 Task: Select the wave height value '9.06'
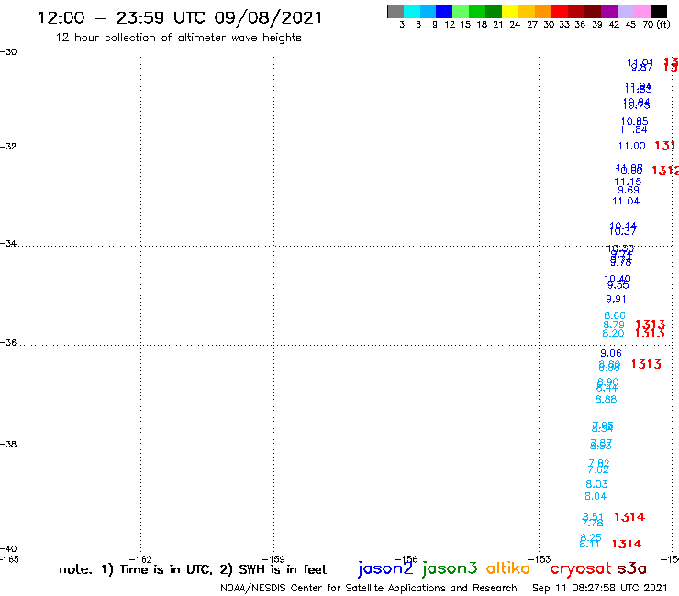pos(611,354)
